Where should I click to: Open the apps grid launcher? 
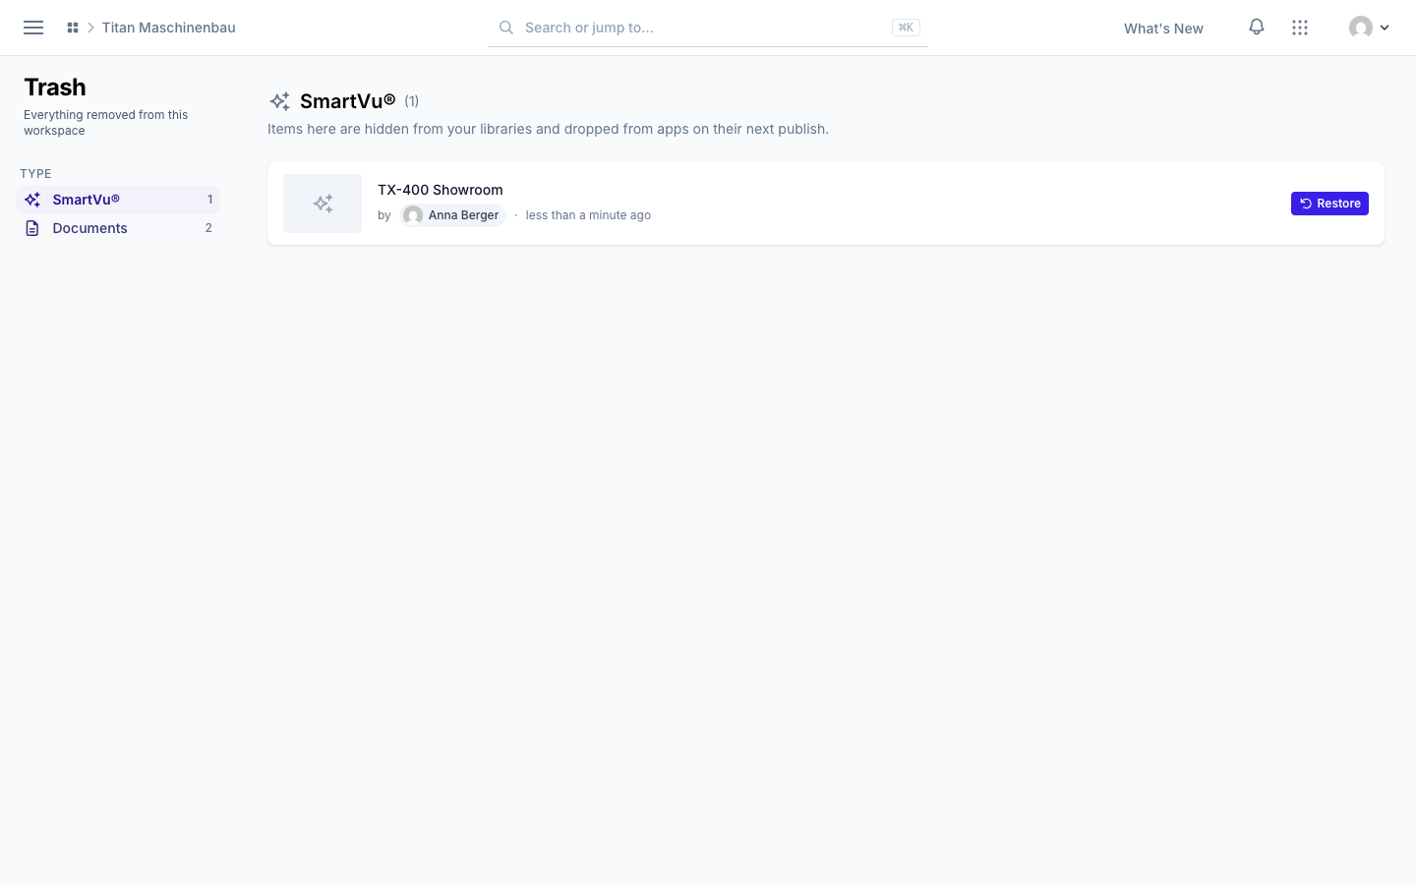[1300, 28]
